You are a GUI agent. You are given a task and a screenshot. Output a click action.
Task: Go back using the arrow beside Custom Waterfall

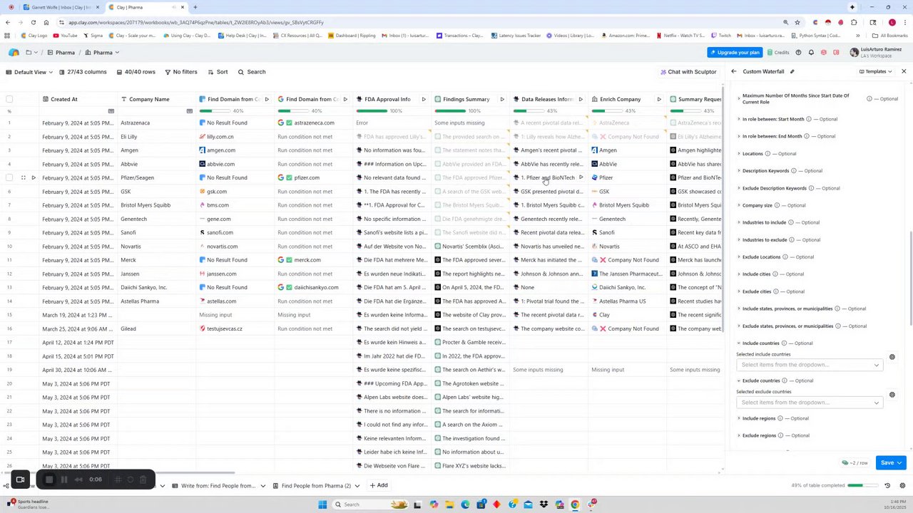(733, 71)
